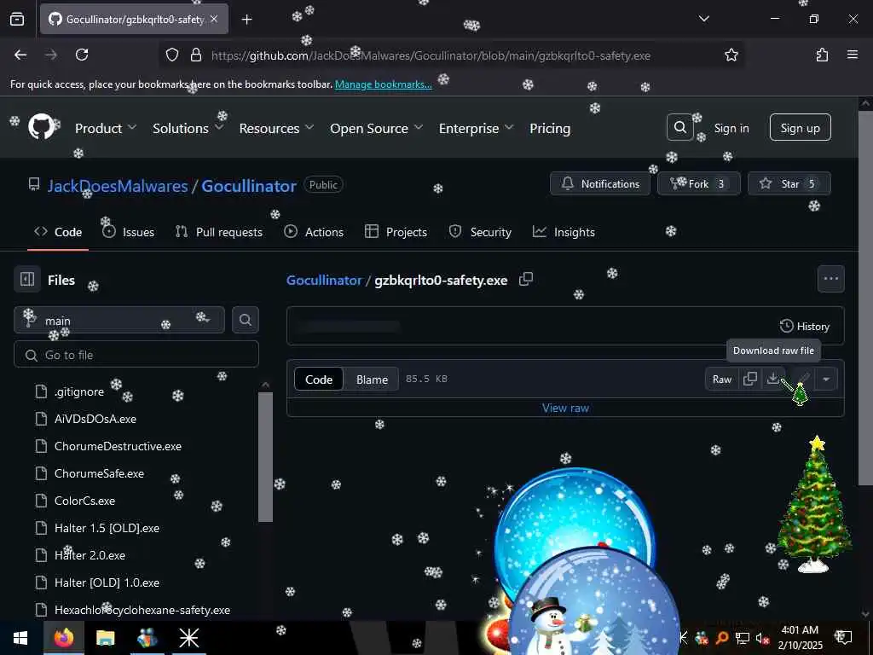This screenshot has height=655, width=873.
Task: Expand the Resources dropdown
Action: 276,128
